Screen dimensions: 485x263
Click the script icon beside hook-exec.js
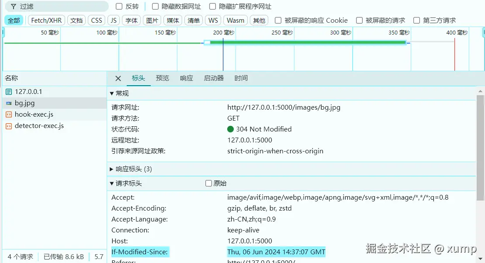[9, 114]
